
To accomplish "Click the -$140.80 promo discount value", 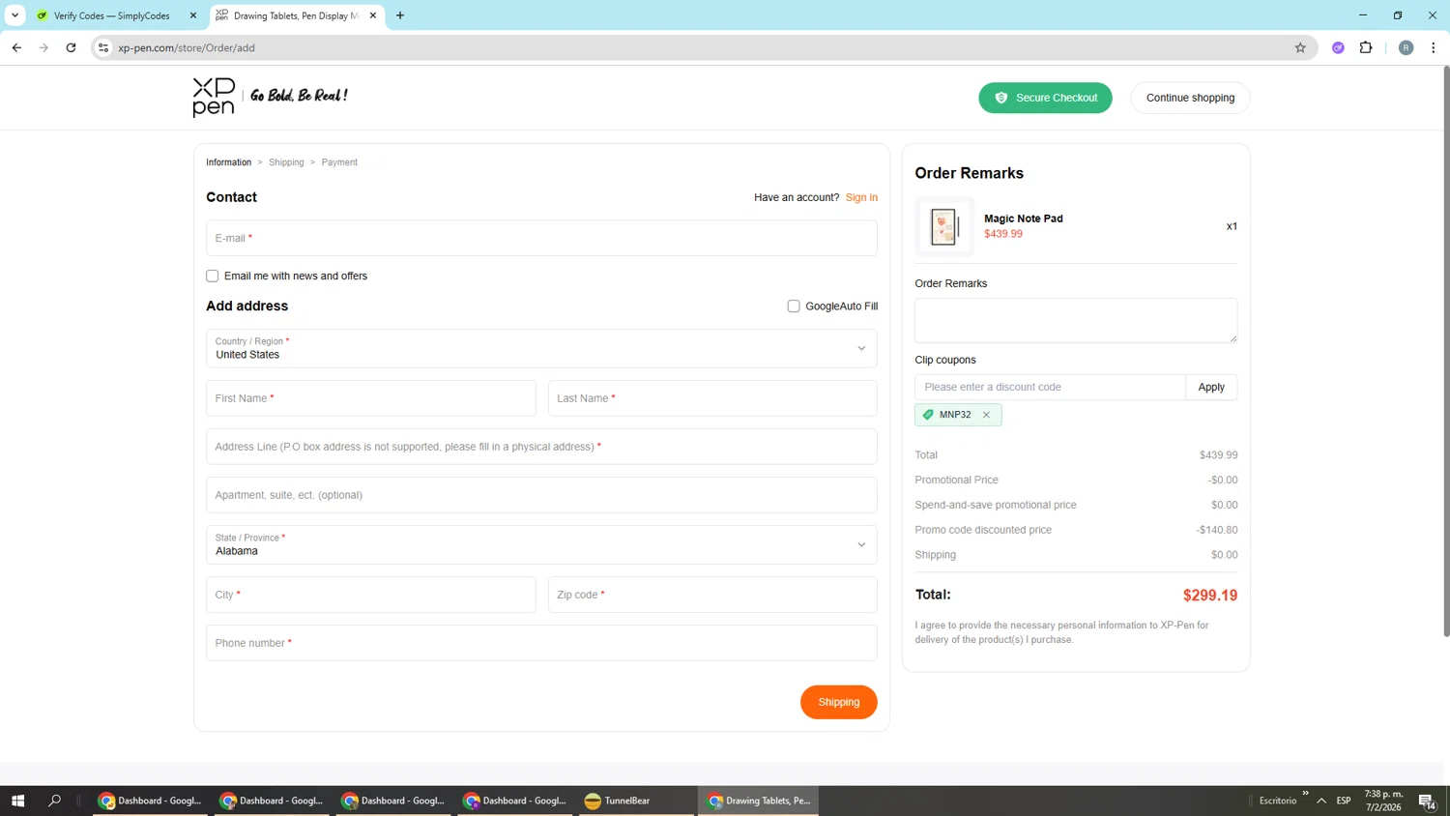I will [x=1216, y=530].
